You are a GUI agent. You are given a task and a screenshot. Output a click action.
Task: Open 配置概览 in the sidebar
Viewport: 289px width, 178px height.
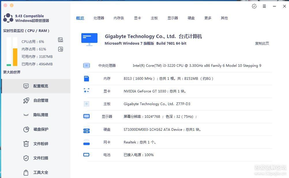tap(36, 86)
